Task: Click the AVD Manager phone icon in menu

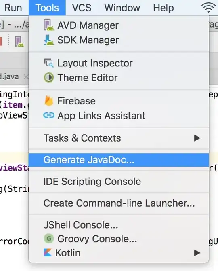Action: coord(48,25)
